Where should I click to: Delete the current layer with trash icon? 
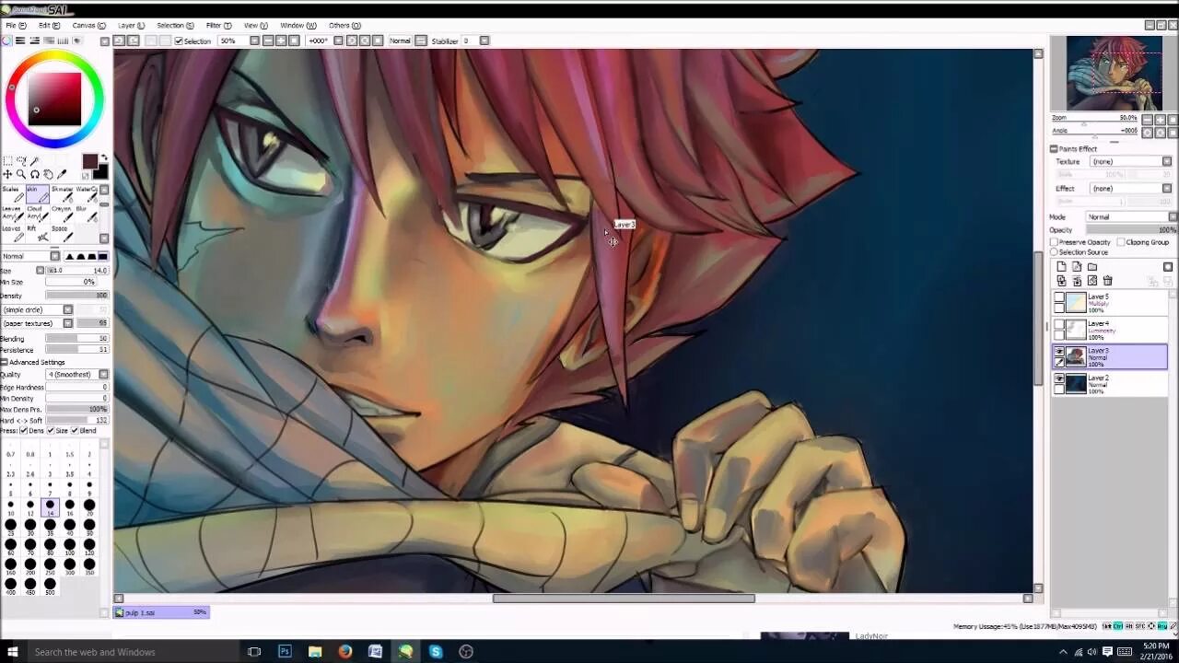point(1107,281)
